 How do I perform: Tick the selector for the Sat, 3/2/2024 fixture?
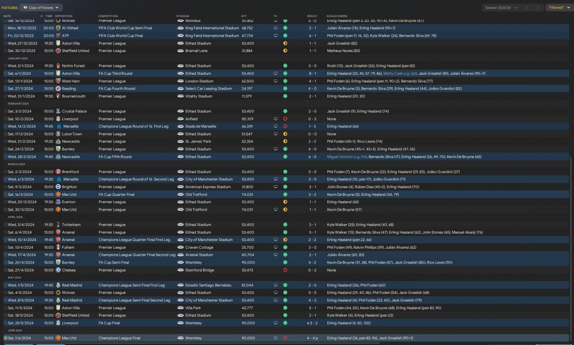click(5, 111)
